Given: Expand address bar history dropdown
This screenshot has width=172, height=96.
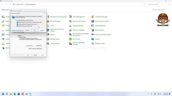Looking at the screenshot, I should point(141,5).
